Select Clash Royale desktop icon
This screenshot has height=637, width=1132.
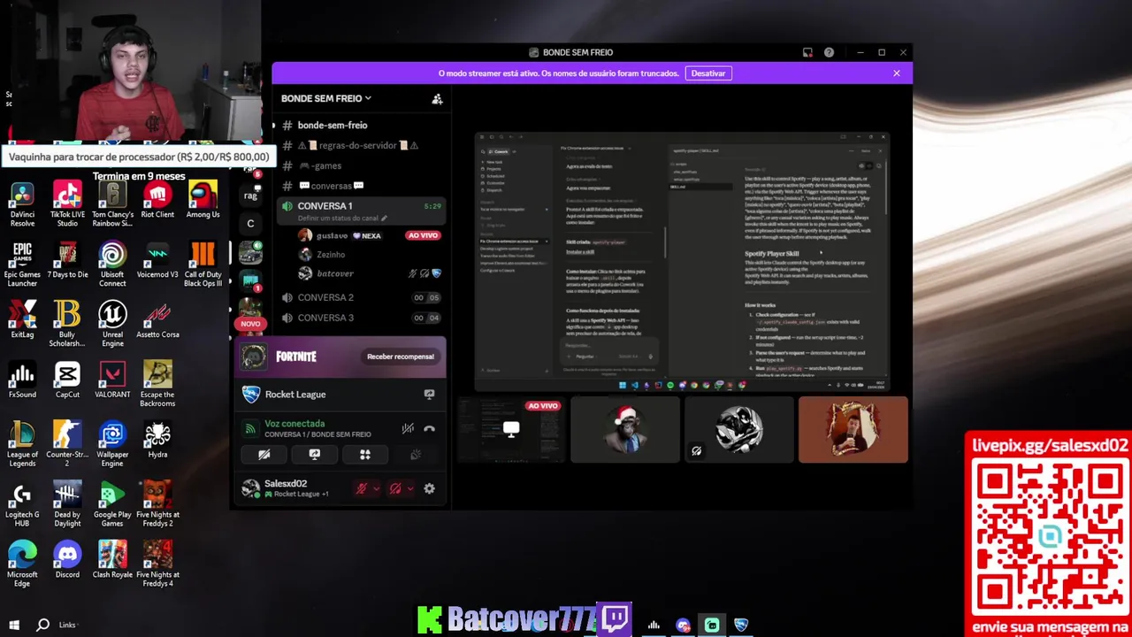click(112, 561)
